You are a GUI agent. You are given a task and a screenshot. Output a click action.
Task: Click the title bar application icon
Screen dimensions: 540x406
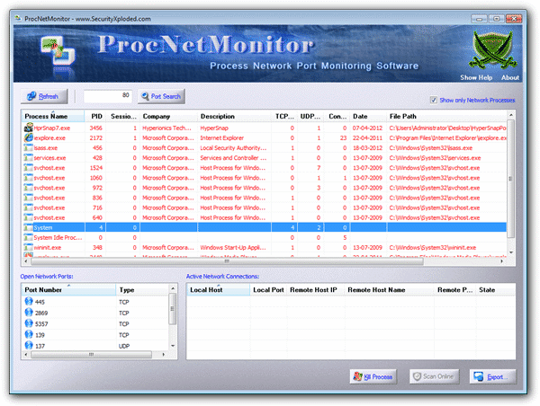click(18, 19)
